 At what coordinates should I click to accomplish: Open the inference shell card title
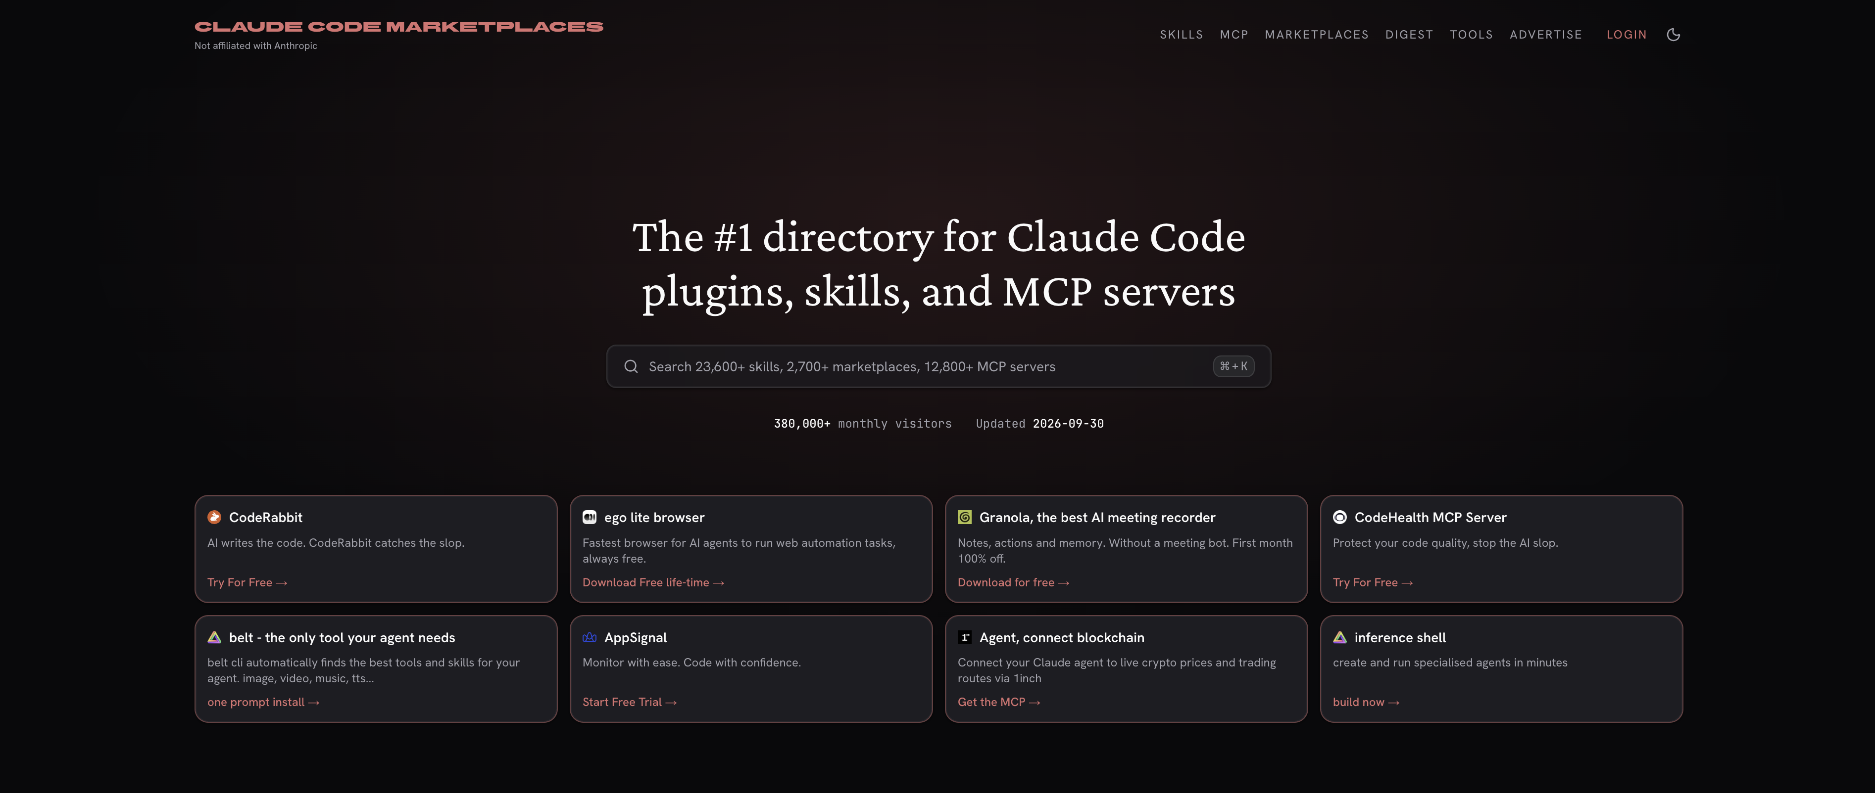click(1400, 637)
